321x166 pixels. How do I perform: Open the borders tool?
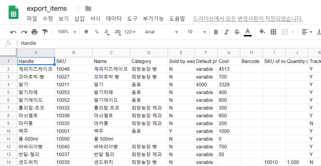tap(273, 32)
